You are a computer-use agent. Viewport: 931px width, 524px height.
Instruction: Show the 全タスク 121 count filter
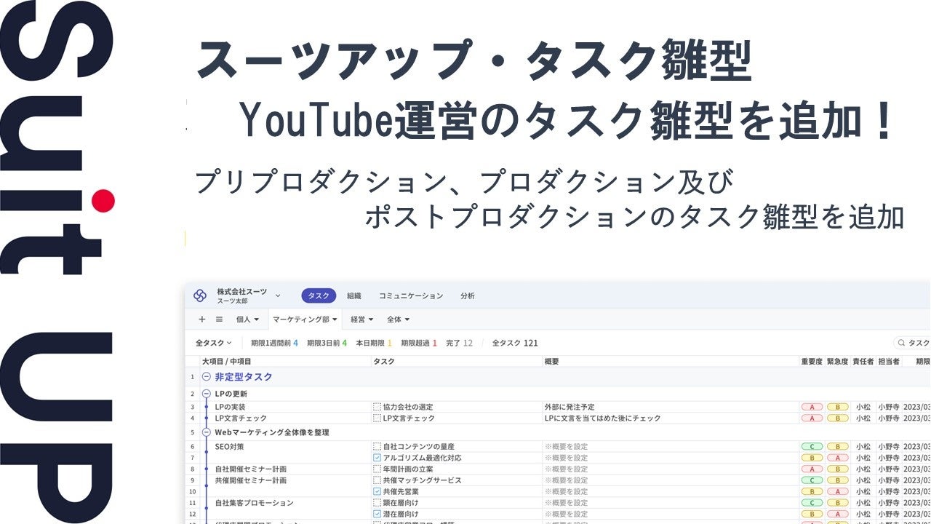tap(515, 343)
